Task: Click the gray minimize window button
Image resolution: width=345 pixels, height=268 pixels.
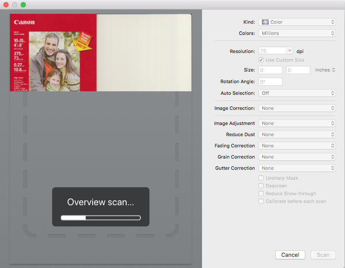Action: pyautogui.click(x=15, y=5)
